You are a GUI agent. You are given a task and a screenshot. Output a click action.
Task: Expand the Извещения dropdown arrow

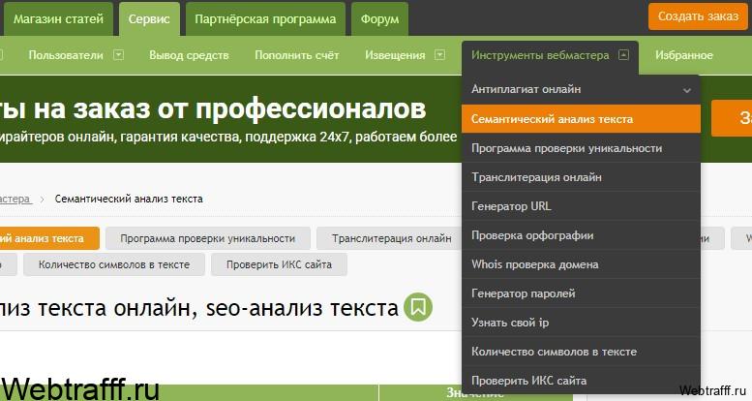[439, 55]
